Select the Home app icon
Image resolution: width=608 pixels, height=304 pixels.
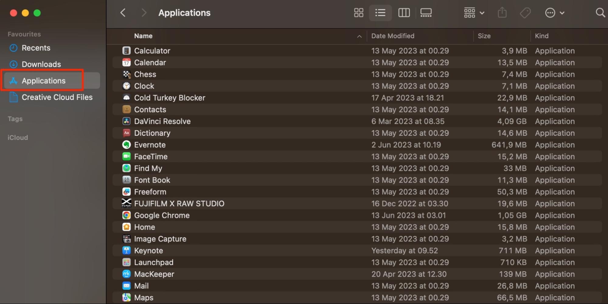click(127, 227)
